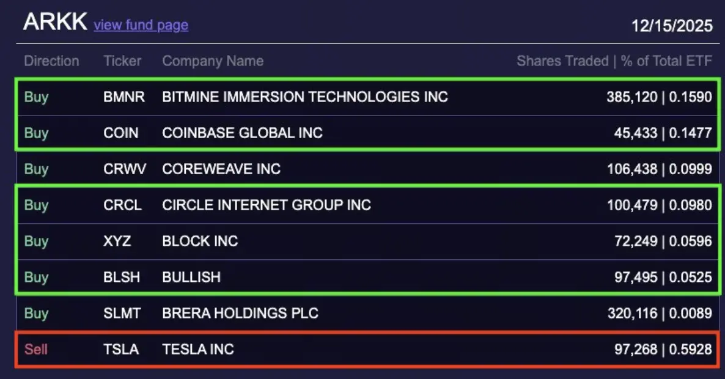Click the ARKK fund title
Viewport: 725px width, 379px height.
click(55, 22)
